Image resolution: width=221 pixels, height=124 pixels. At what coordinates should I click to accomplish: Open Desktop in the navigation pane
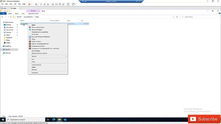click(9, 25)
